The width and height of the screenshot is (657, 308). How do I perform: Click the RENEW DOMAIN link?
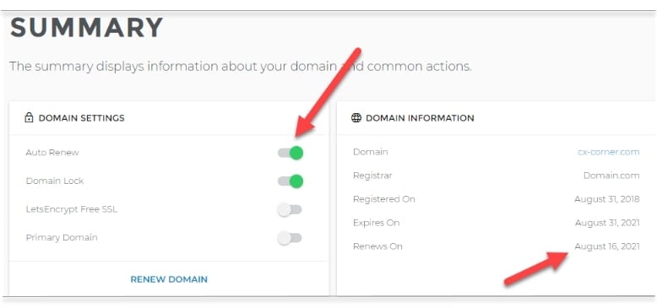(x=169, y=279)
